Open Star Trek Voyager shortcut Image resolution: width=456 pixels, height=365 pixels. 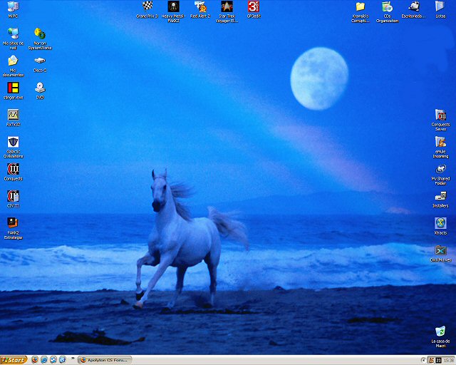point(227,6)
